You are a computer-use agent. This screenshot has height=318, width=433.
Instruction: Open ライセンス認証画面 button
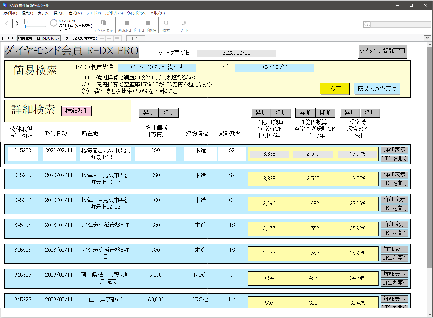coord(383,51)
